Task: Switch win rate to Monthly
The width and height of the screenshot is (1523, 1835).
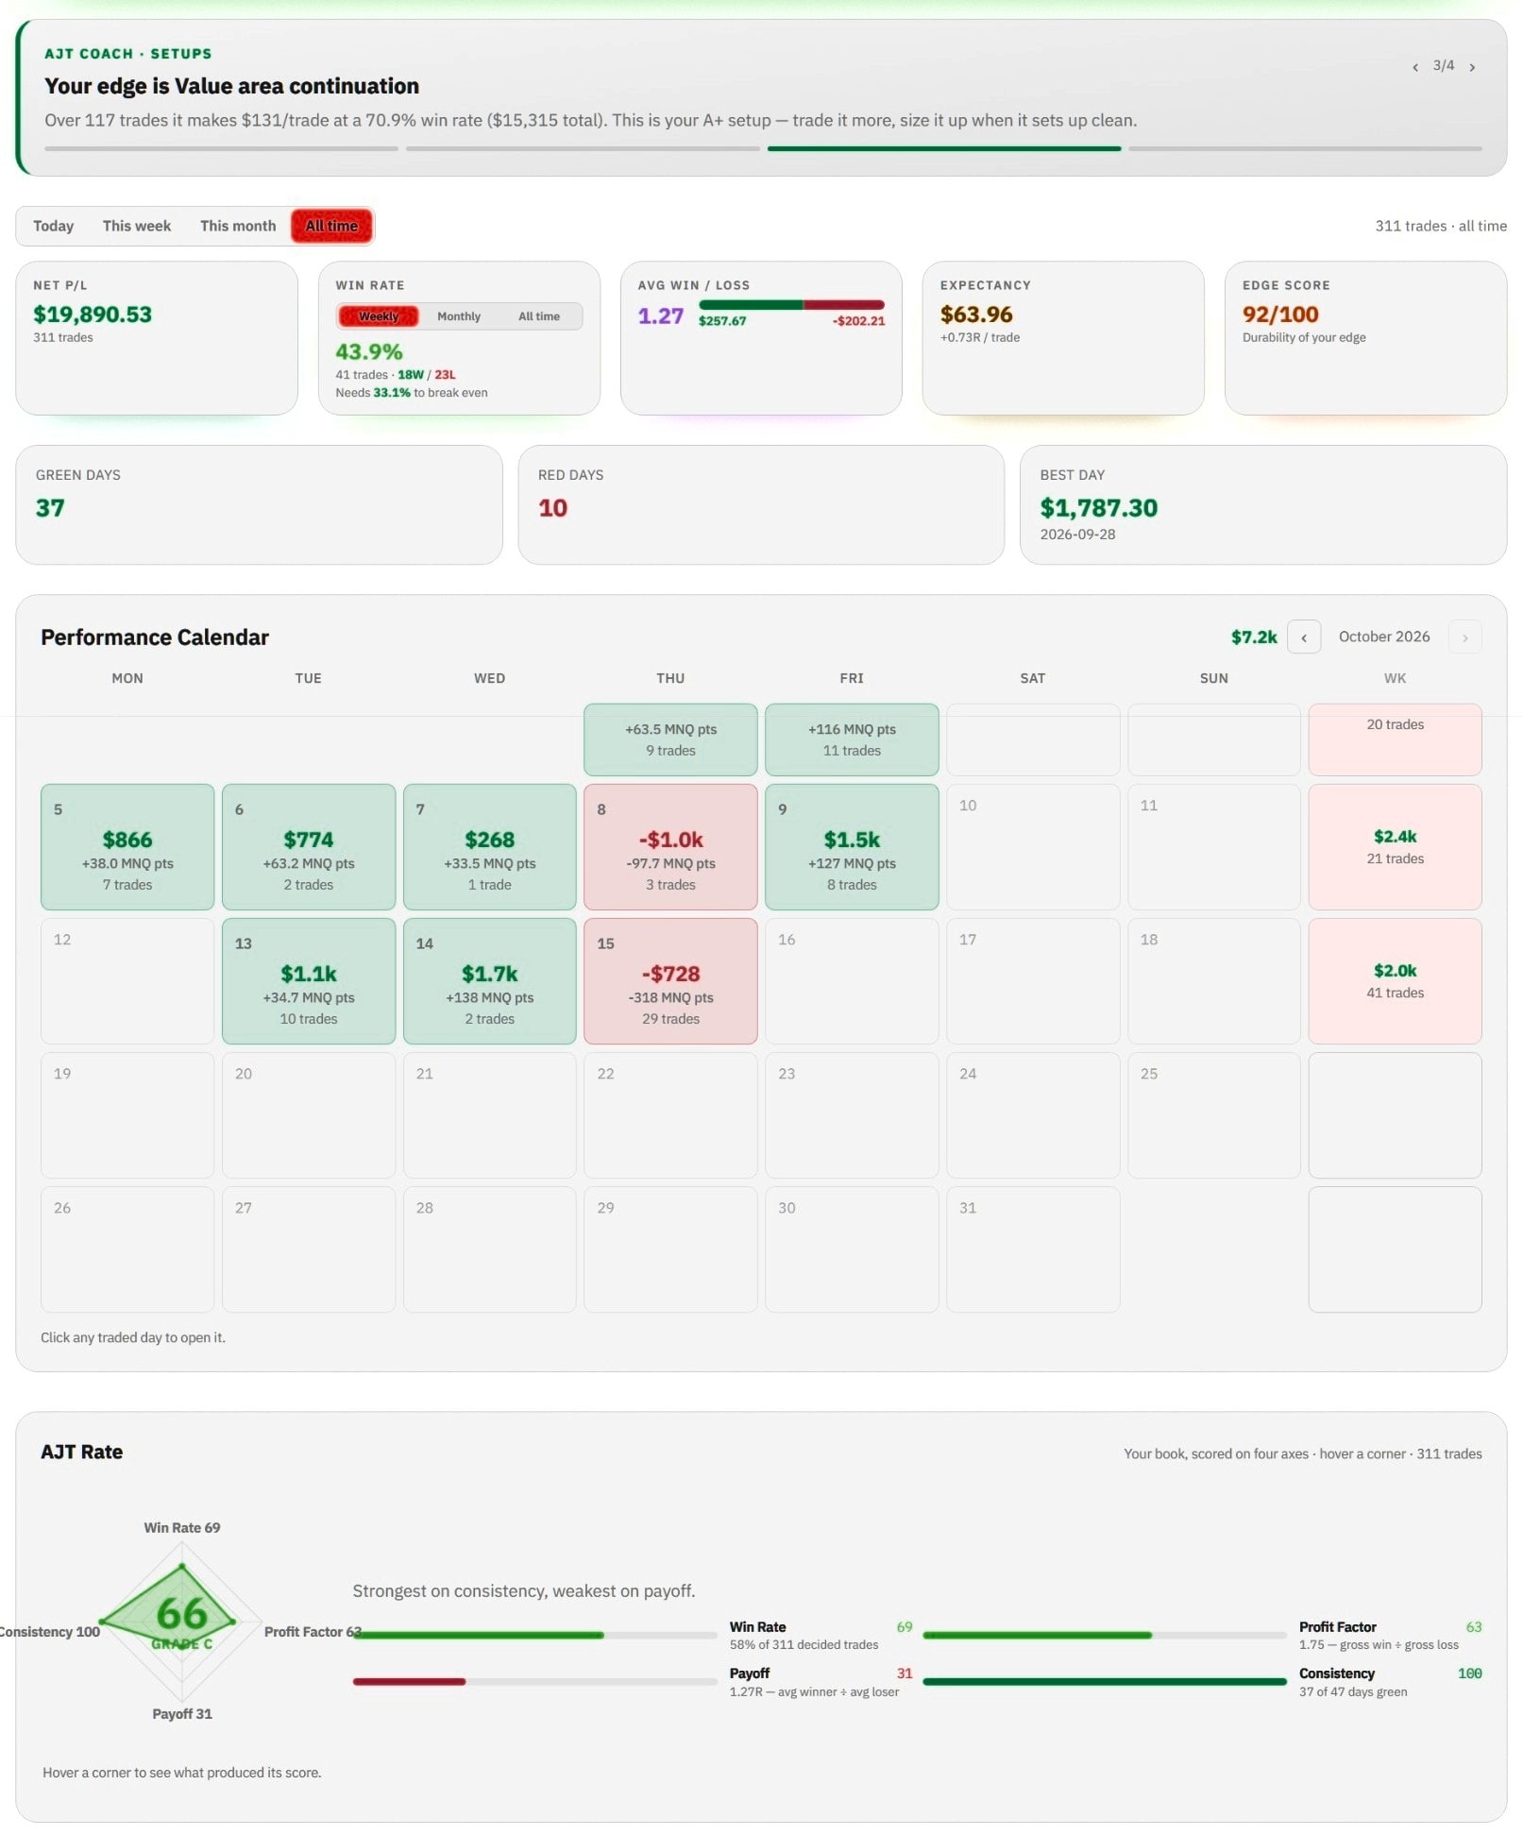Action: point(459,316)
